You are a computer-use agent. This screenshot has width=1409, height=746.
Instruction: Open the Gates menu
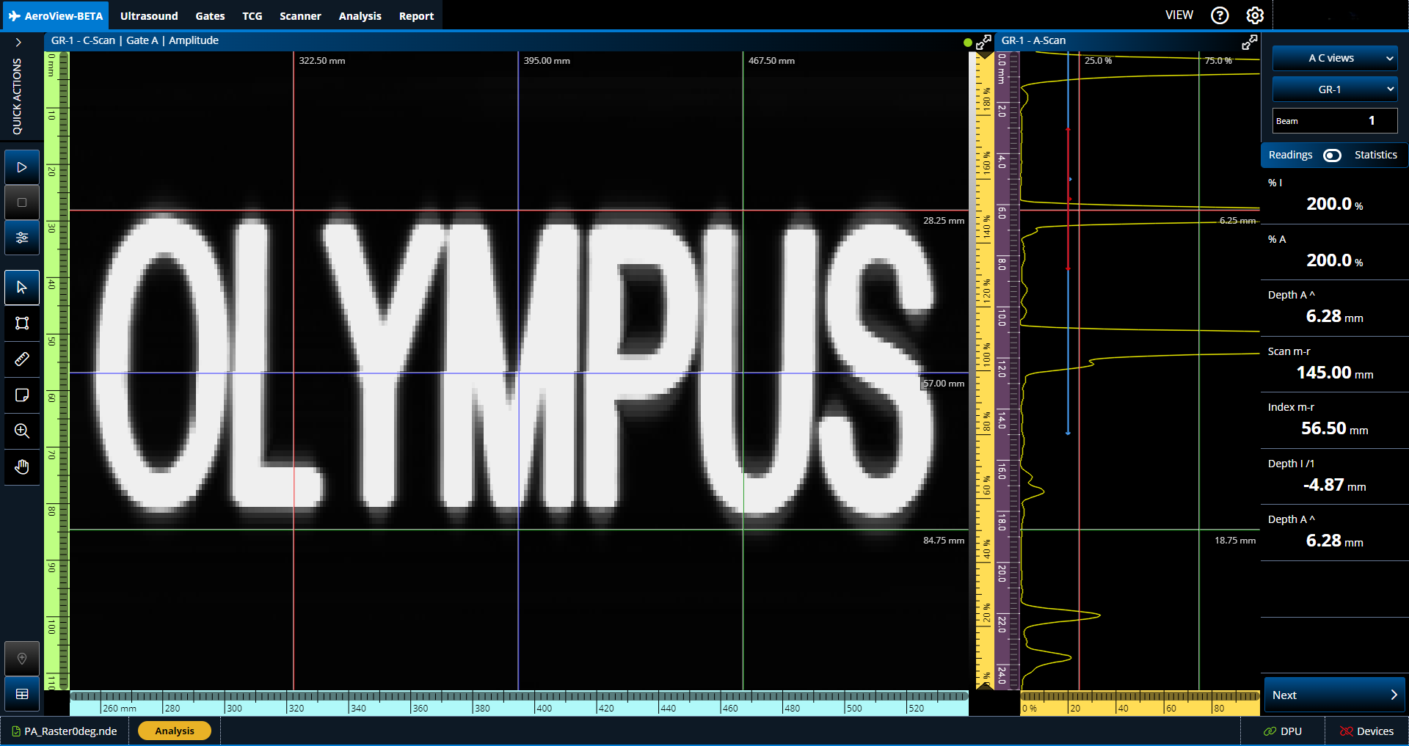[x=210, y=15]
